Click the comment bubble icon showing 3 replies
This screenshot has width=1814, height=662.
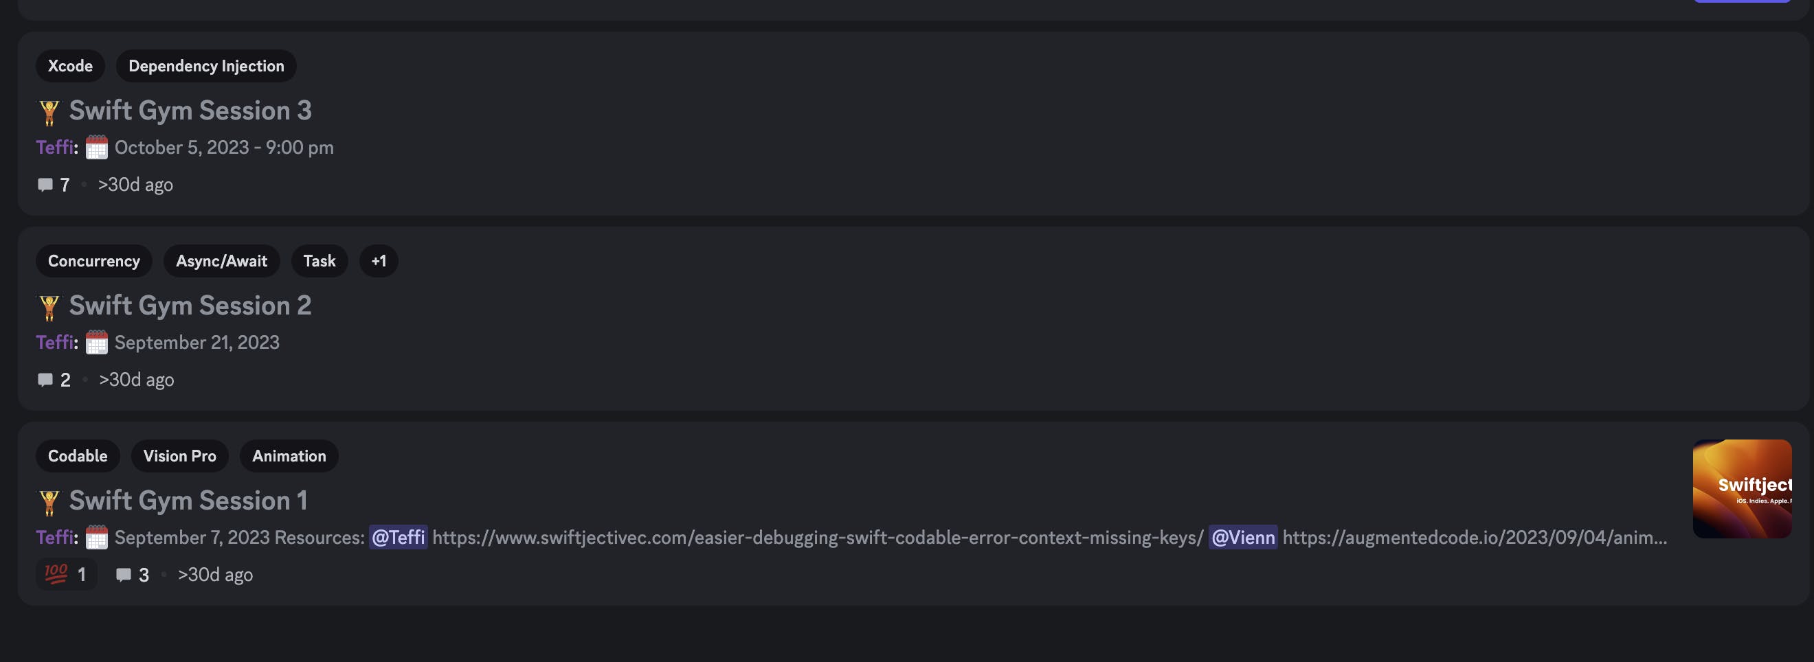[124, 575]
